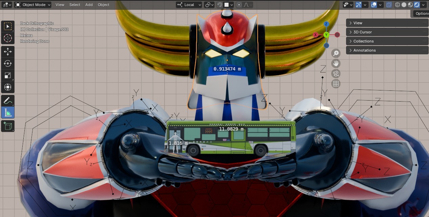Select the Select Box tool
429x217 pixels.
[x=8, y=26]
